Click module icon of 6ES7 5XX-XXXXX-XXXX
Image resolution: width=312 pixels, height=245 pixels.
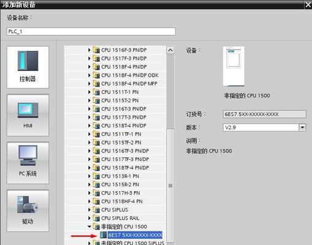point(104,235)
